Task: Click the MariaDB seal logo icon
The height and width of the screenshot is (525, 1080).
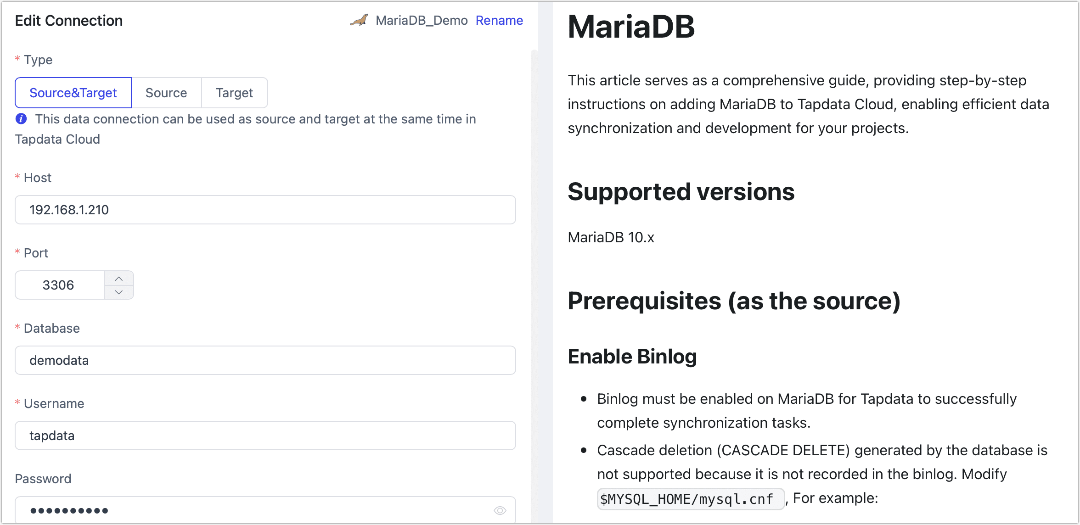Action: click(360, 20)
